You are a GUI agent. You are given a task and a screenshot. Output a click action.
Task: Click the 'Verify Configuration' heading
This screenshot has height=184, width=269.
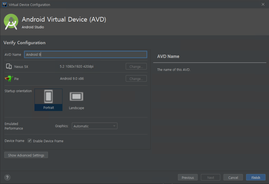point(24,43)
